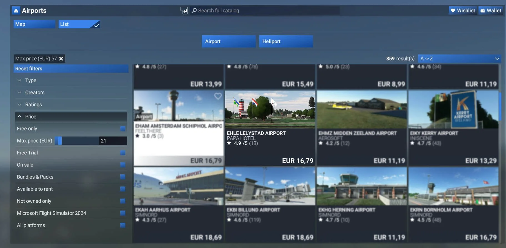This screenshot has height=248, width=506.
Task: Open the EKRN Bornholm Airport thumbnail
Action: (x=453, y=186)
